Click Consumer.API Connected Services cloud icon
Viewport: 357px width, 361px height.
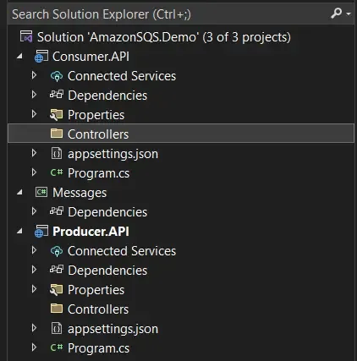click(x=57, y=76)
